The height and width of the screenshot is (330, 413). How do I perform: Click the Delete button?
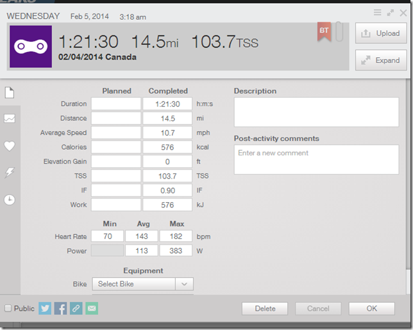[265, 309]
